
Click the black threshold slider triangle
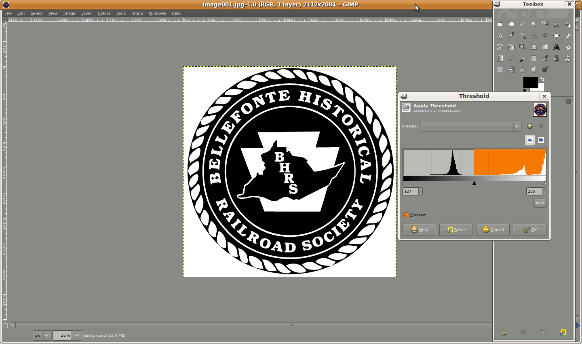click(x=474, y=183)
